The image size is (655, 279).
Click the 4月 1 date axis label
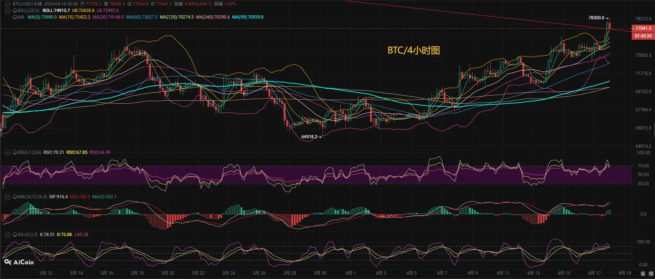tap(351, 273)
